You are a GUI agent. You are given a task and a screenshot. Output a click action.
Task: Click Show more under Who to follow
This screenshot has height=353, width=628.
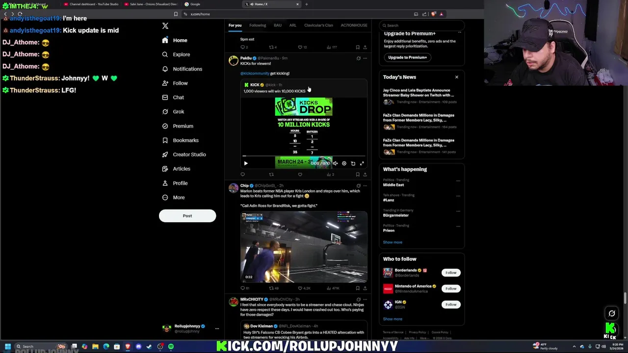coord(392,319)
